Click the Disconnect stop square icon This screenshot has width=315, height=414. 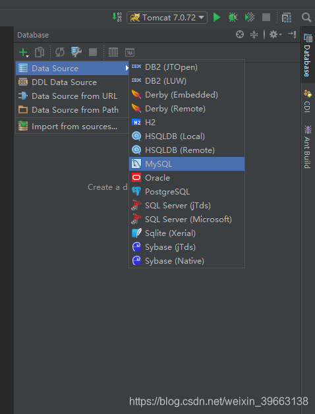pyautogui.click(x=93, y=52)
